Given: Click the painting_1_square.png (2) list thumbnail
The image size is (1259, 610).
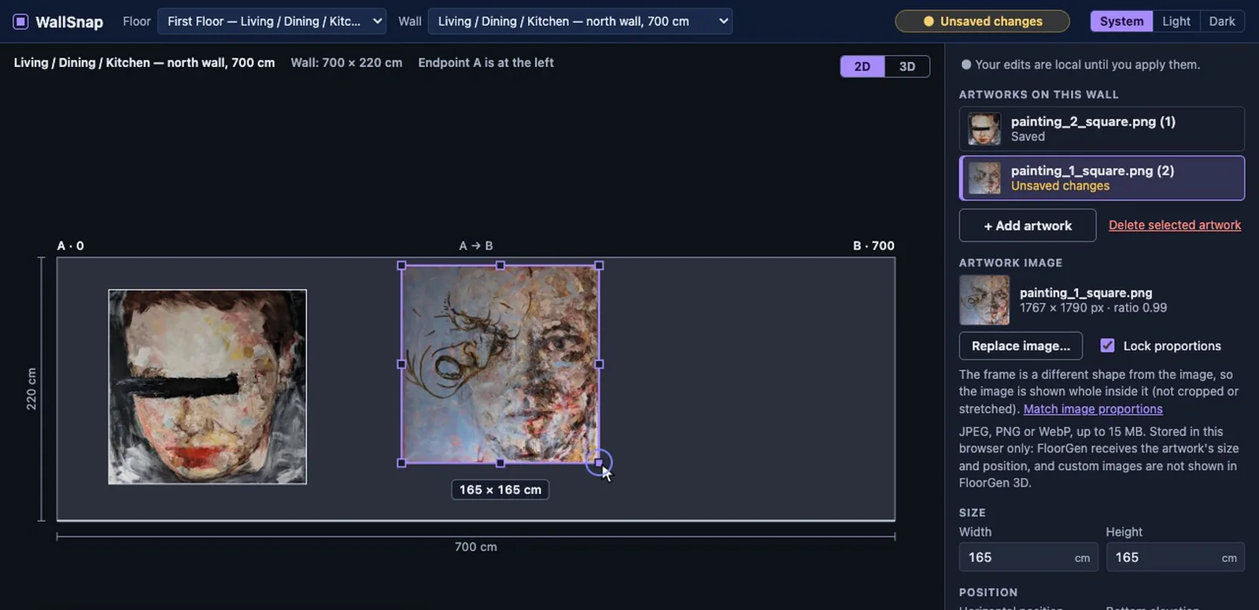Looking at the screenshot, I should point(984,178).
